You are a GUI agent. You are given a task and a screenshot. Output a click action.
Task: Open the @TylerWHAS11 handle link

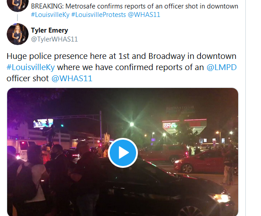pyautogui.click(x=54, y=39)
